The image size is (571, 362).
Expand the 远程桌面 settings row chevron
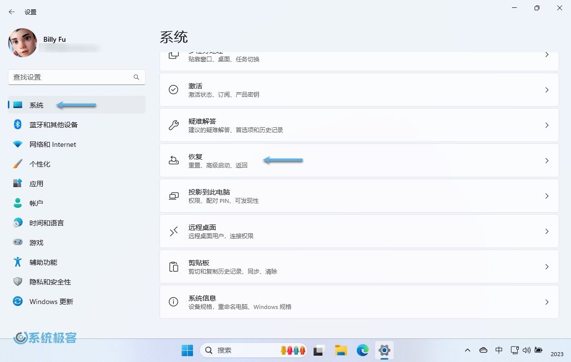[547, 231]
